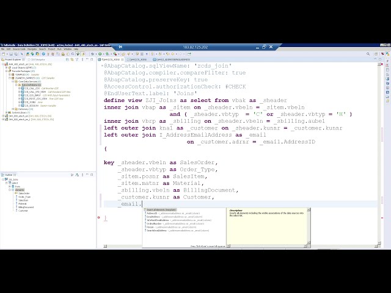
Task: Click the Project Explorer view menu icon
Action: click(82, 60)
